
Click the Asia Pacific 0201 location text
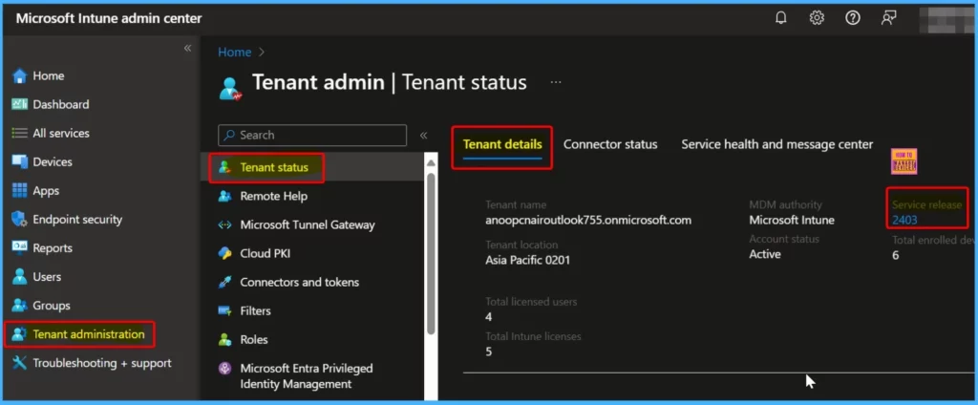[527, 260]
